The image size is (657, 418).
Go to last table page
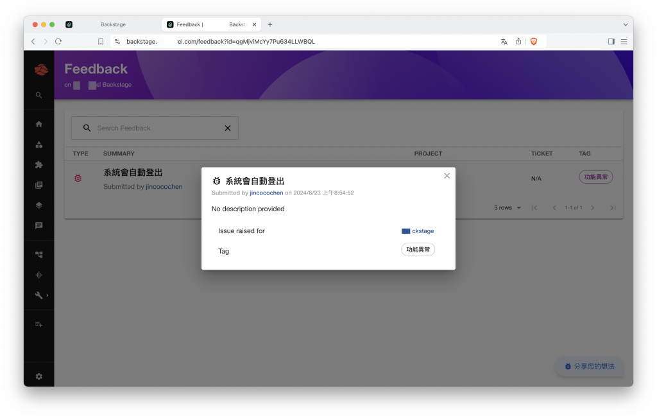(x=613, y=207)
